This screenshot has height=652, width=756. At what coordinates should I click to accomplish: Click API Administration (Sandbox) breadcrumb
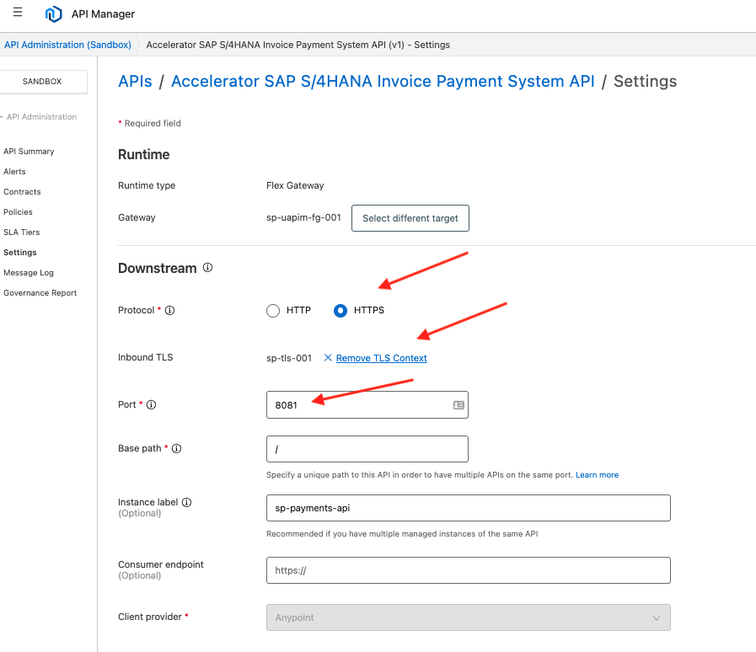[68, 45]
